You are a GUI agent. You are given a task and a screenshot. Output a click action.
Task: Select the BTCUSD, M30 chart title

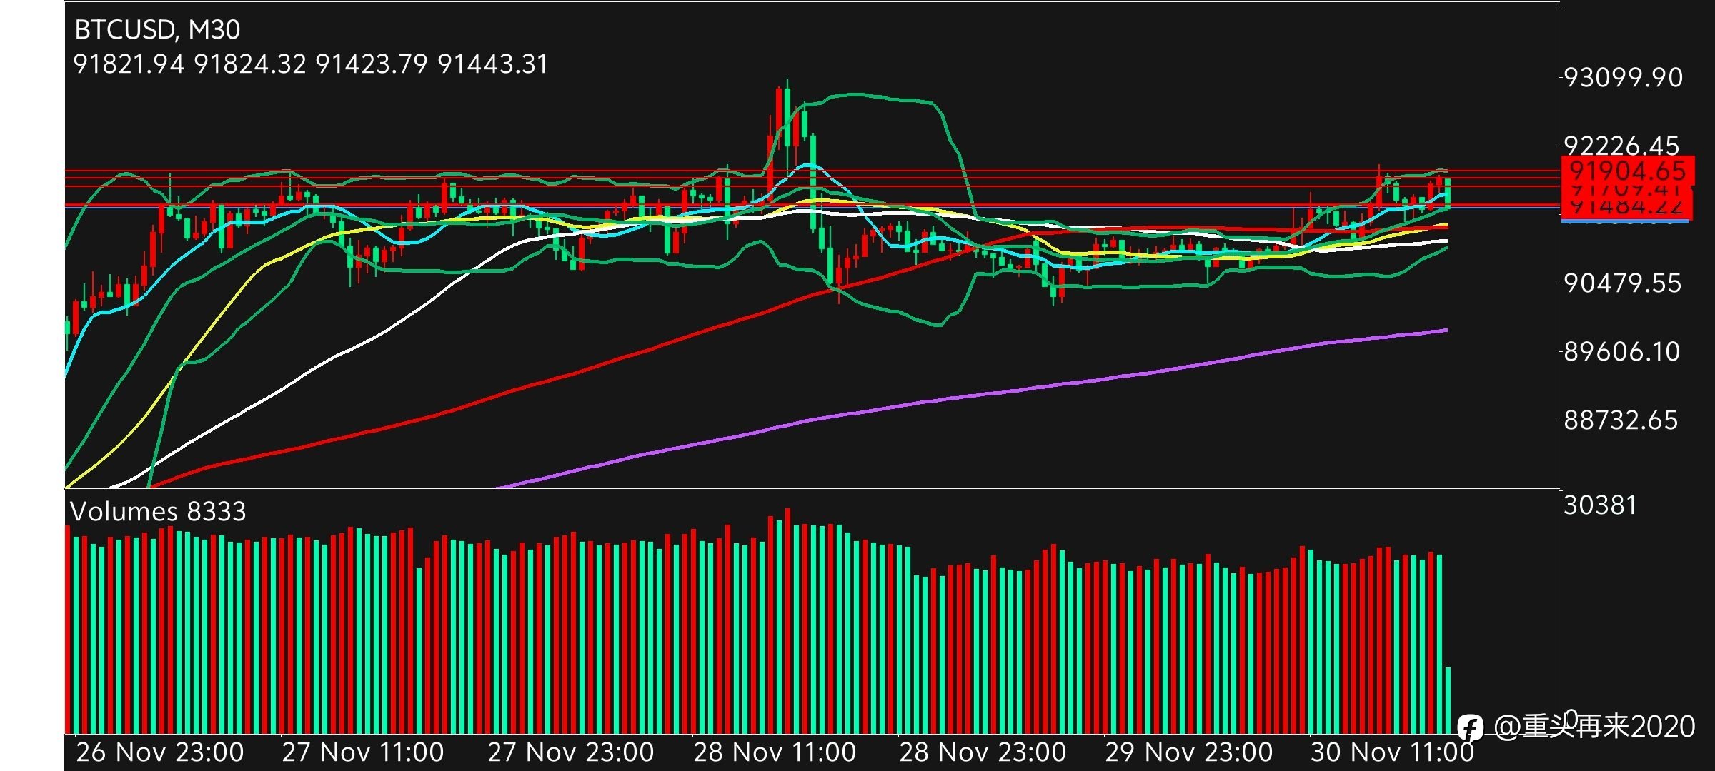click(157, 29)
